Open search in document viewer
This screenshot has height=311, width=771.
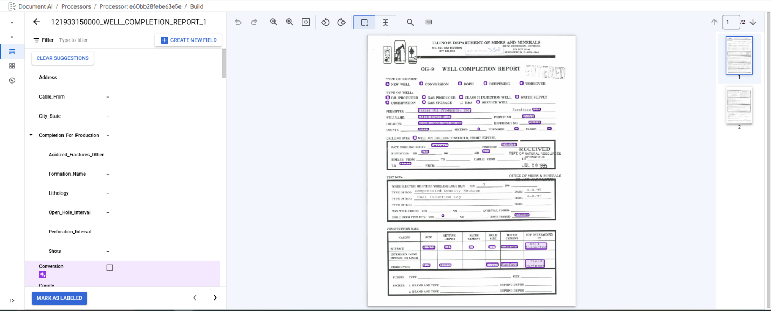410,22
